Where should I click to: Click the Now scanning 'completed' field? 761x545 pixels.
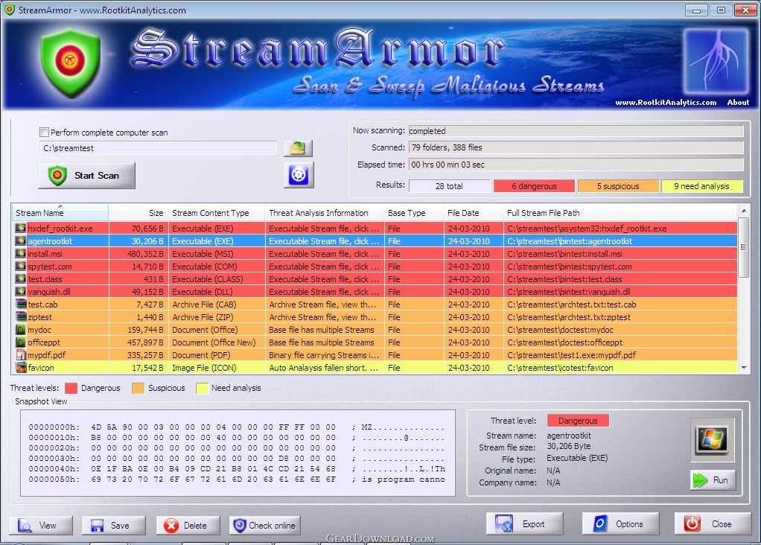tap(576, 130)
